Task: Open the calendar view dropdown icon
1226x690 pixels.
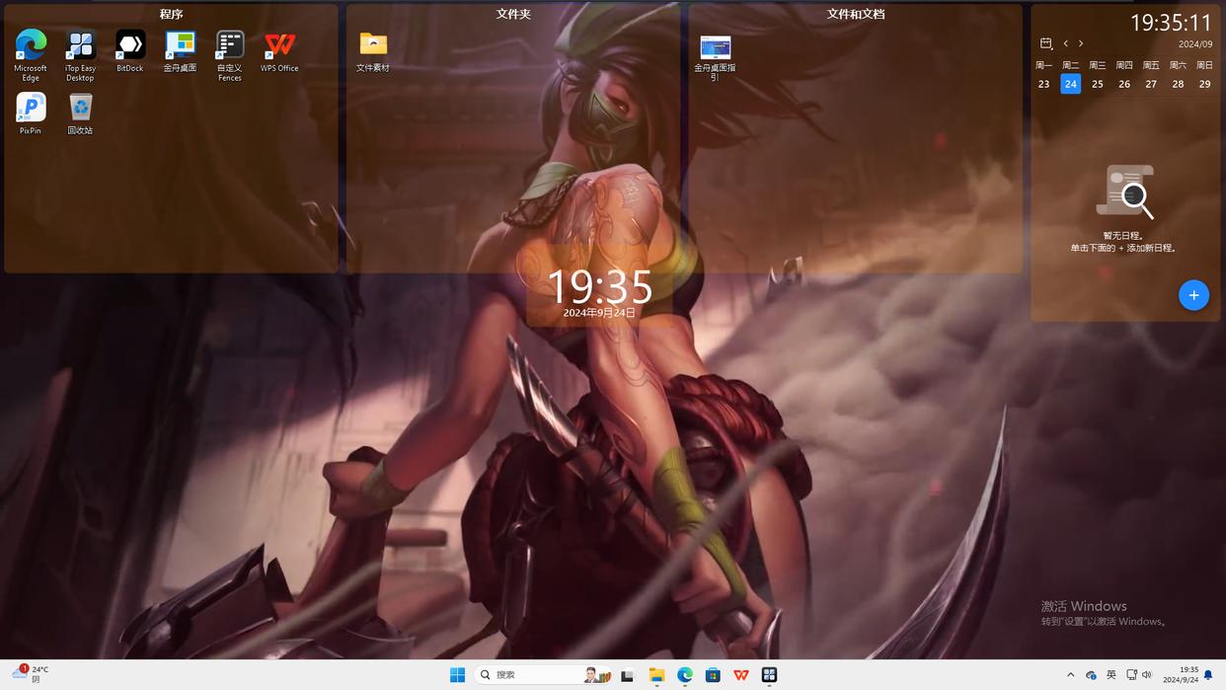Action: pyautogui.click(x=1046, y=43)
